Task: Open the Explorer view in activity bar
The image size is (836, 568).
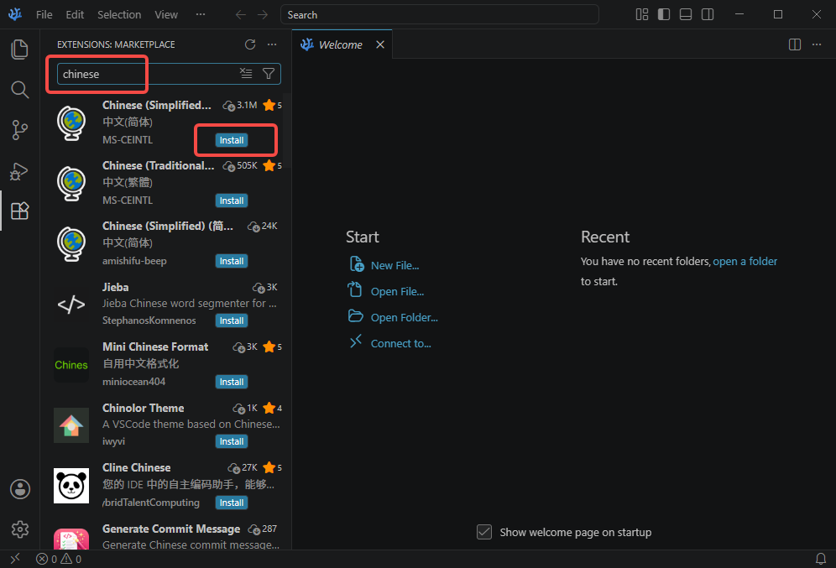Action: [x=20, y=49]
